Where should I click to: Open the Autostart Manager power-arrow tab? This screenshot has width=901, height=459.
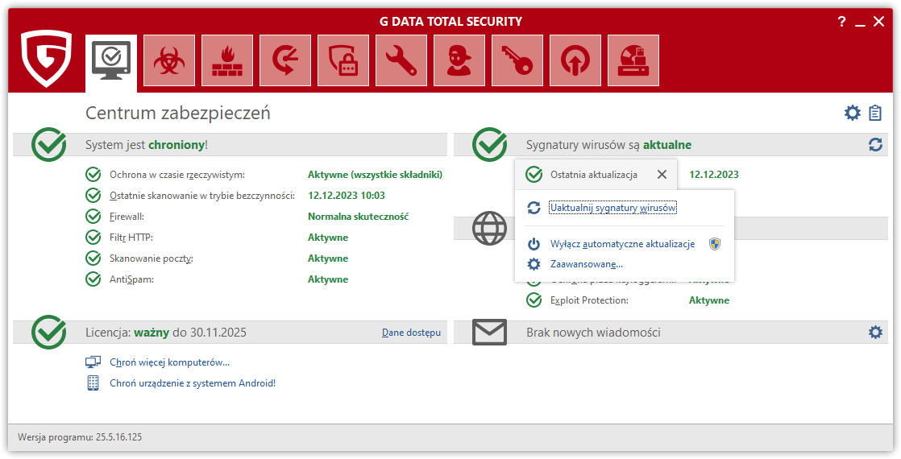575,61
